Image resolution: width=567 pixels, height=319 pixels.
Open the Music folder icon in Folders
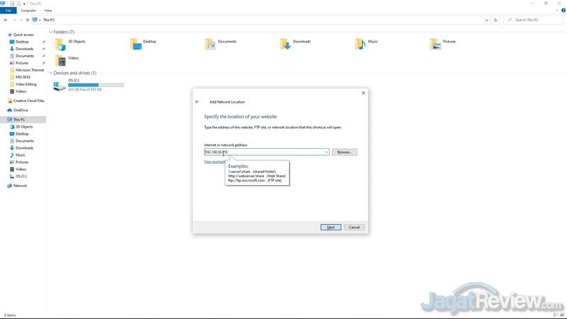tap(361, 44)
